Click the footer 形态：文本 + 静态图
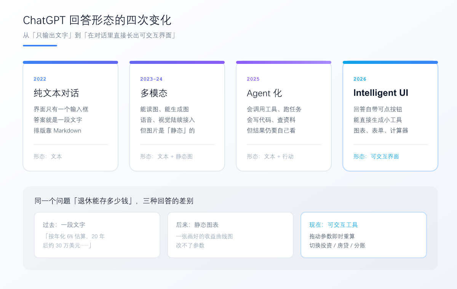 (x=166, y=156)
